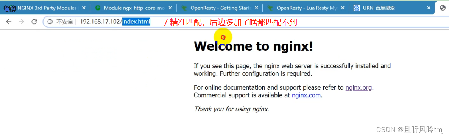Image resolution: width=449 pixels, height=137 pixels.
Task: View site info for the 不安全 connection
Action: tap(50, 22)
